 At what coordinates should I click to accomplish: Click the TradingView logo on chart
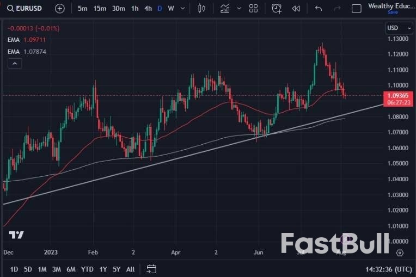(x=16, y=235)
